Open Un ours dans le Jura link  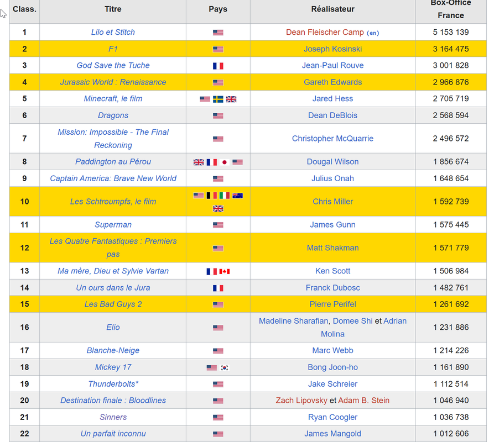tap(113, 288)
